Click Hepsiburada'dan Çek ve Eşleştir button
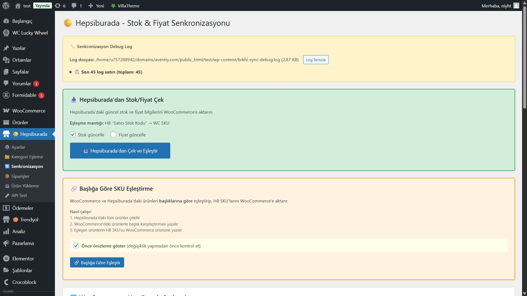This screenshot has height=296, width=527. 120,151
